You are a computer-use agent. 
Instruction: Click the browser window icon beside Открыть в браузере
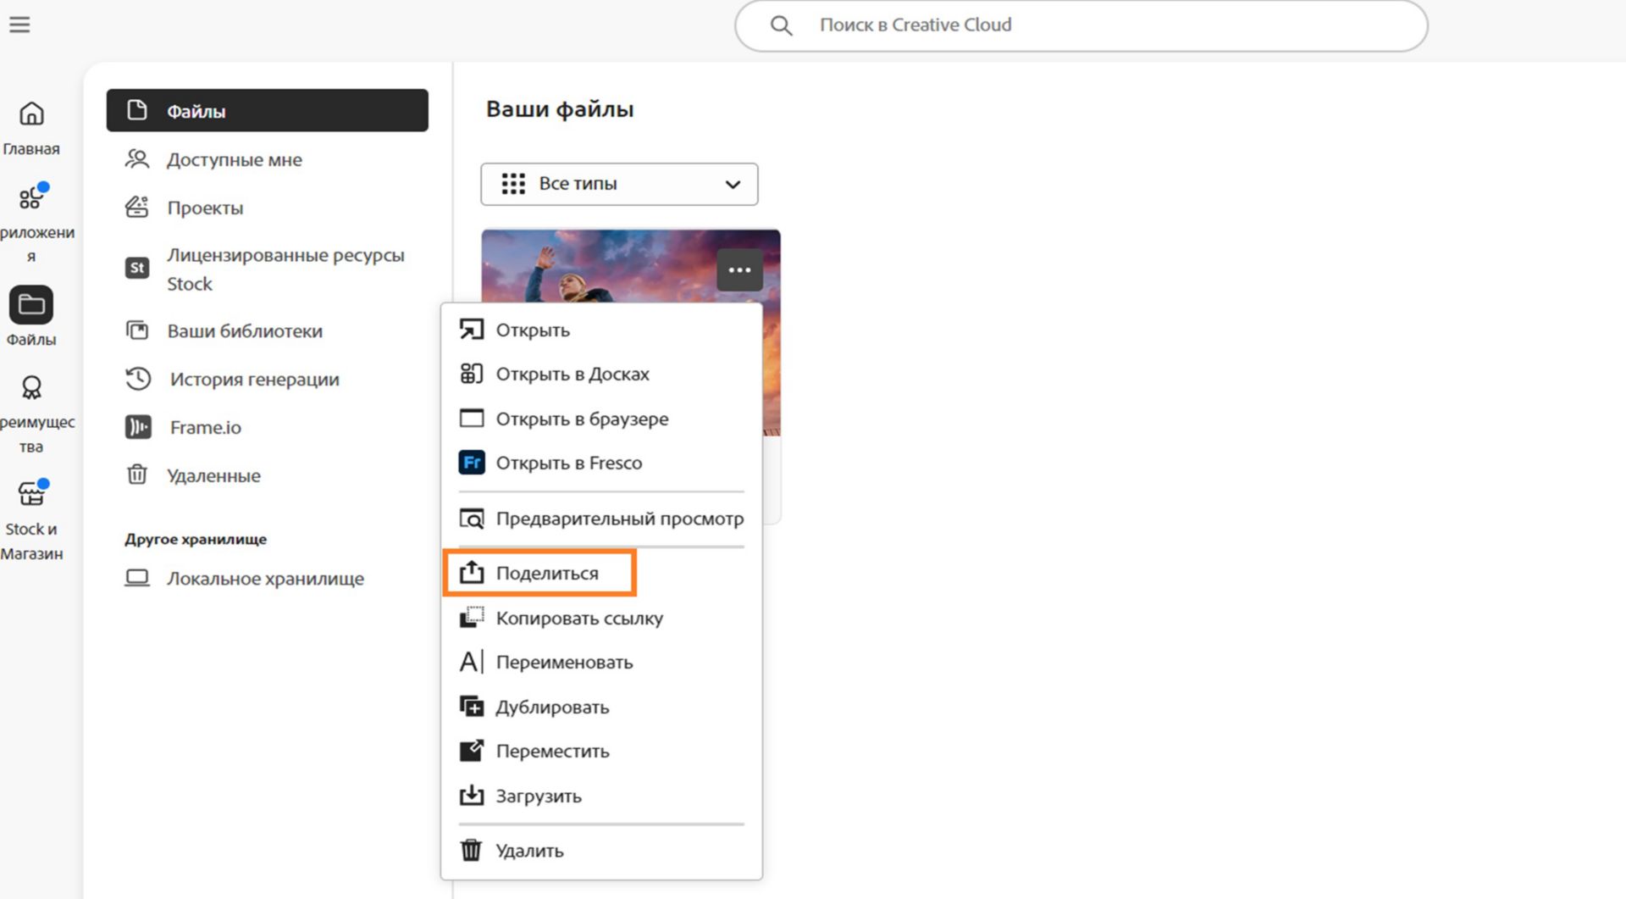pos(472,418)
